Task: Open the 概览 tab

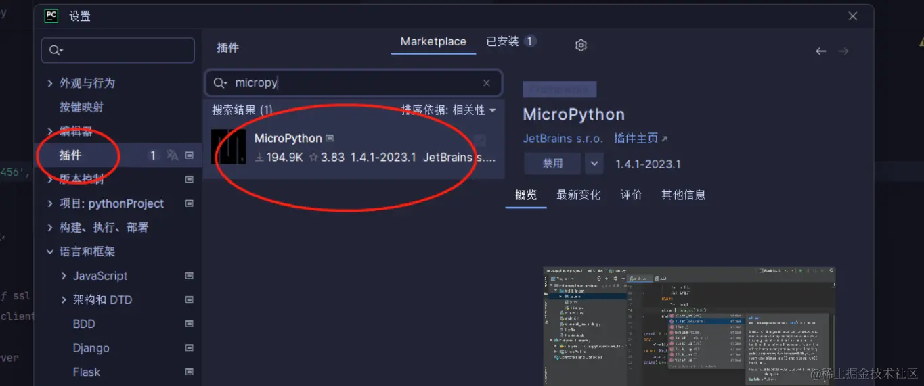Action: point(526,195)
